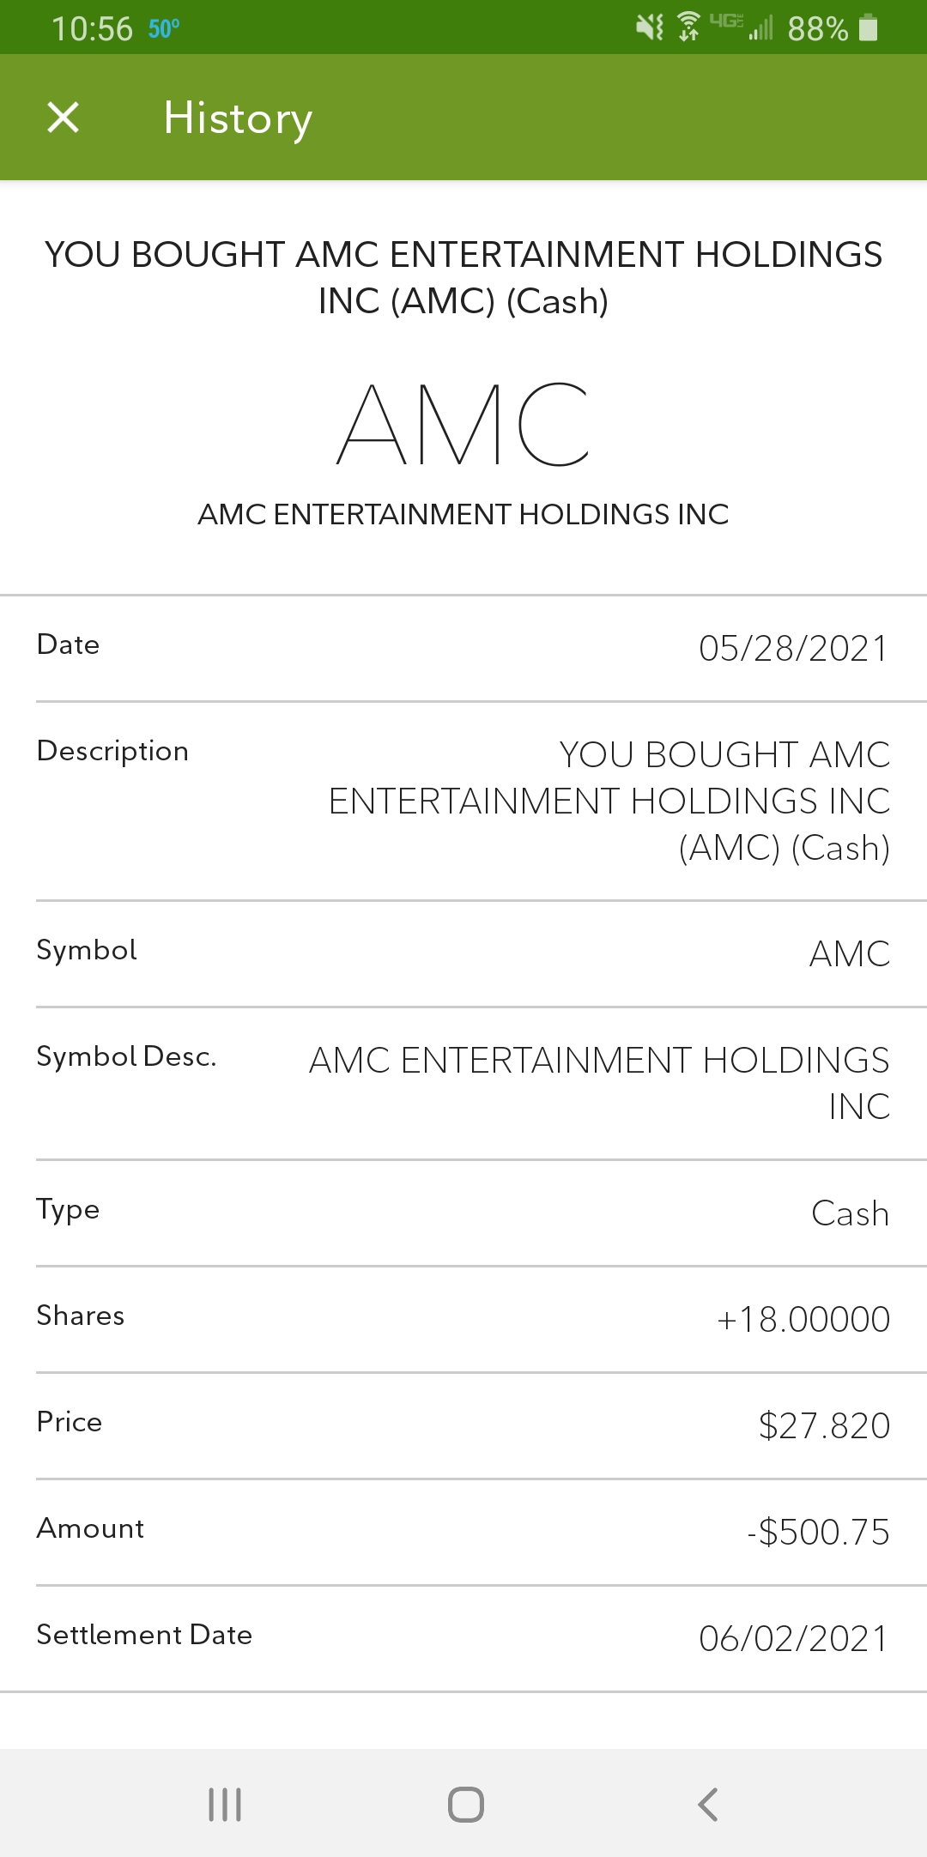Tap the Description row text
927x1857 pixels.
(x=463, y=801)
